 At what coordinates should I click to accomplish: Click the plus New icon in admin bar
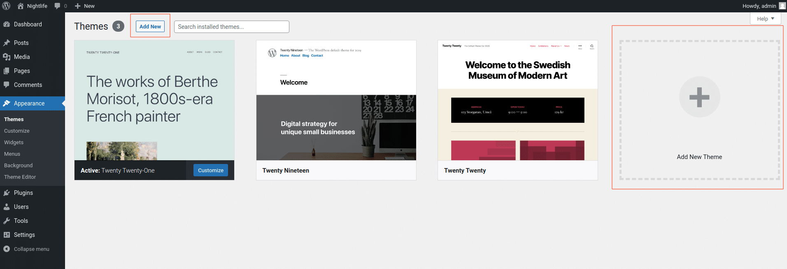(x=77, y=6)
